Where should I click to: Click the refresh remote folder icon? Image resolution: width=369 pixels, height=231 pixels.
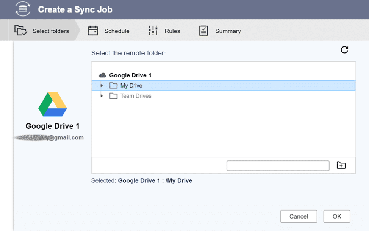coord(344,50)
